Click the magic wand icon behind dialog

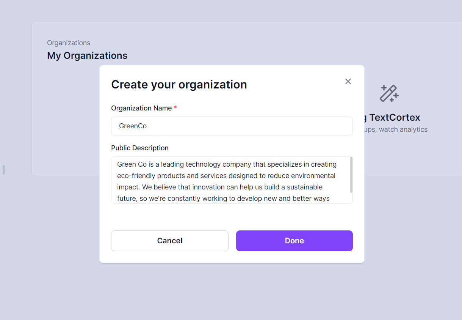(x=389, y=93)
